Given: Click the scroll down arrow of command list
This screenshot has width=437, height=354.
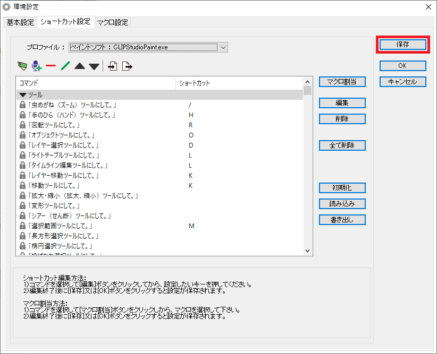Looking at the screenshot, I should 307,251.
